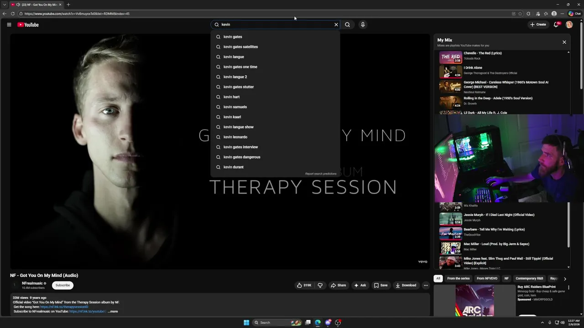Choose suggestion 'kevin gates satellites'
The height and width of the screenshot is (328, 584).
pyautogui.click(x=275, y=47)
